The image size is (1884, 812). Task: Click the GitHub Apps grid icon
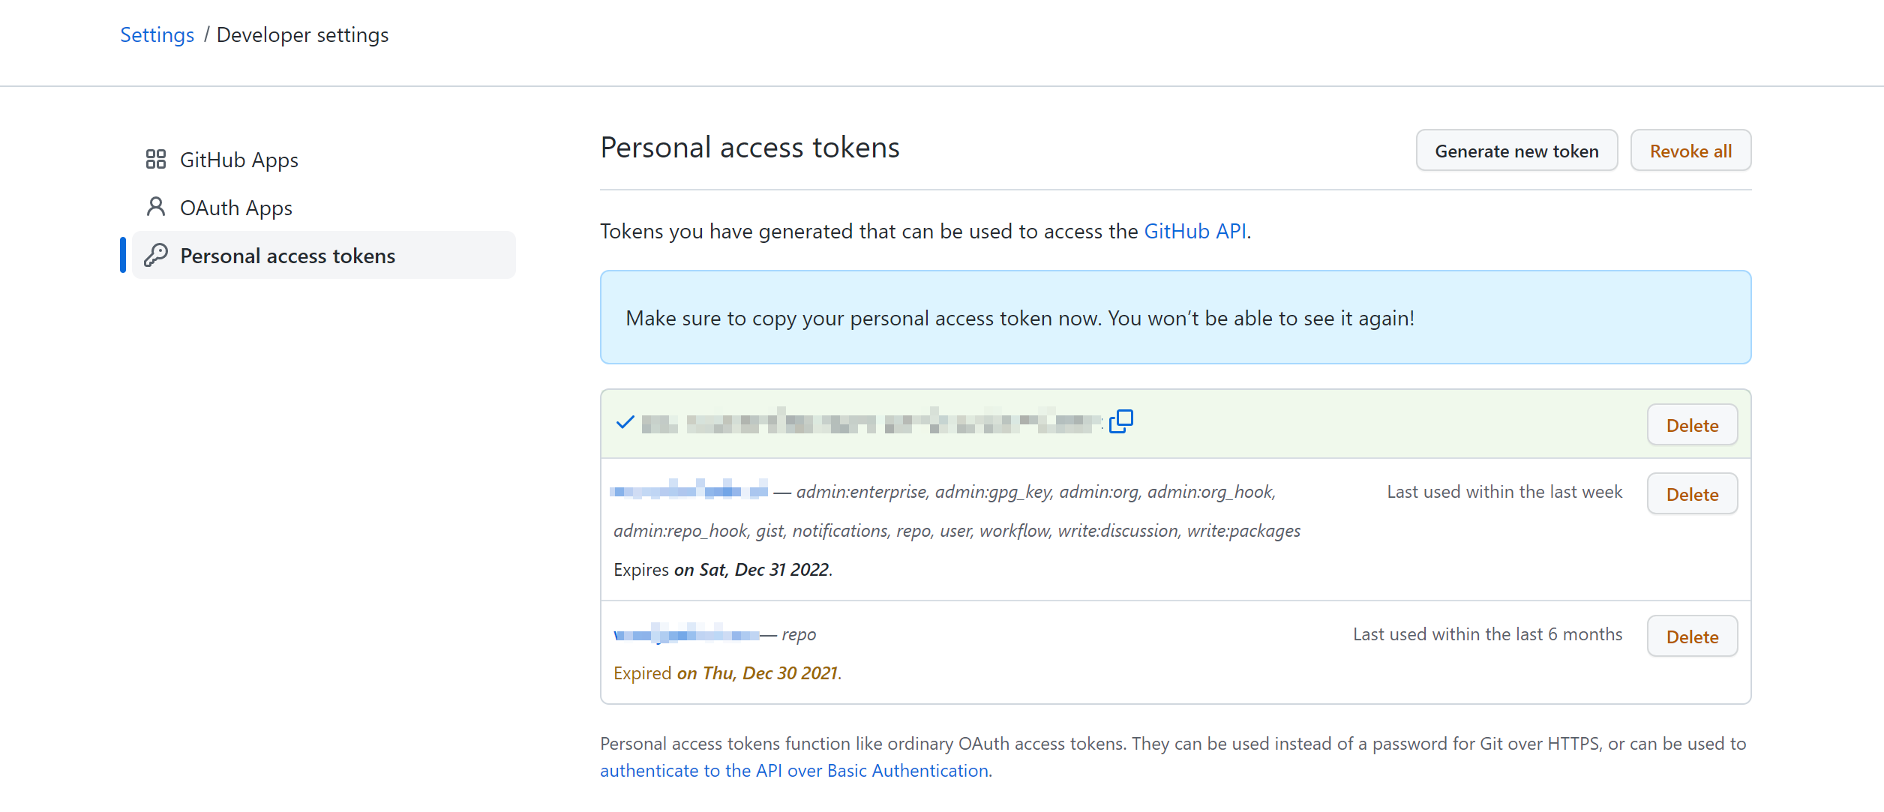tap(156, 159)
